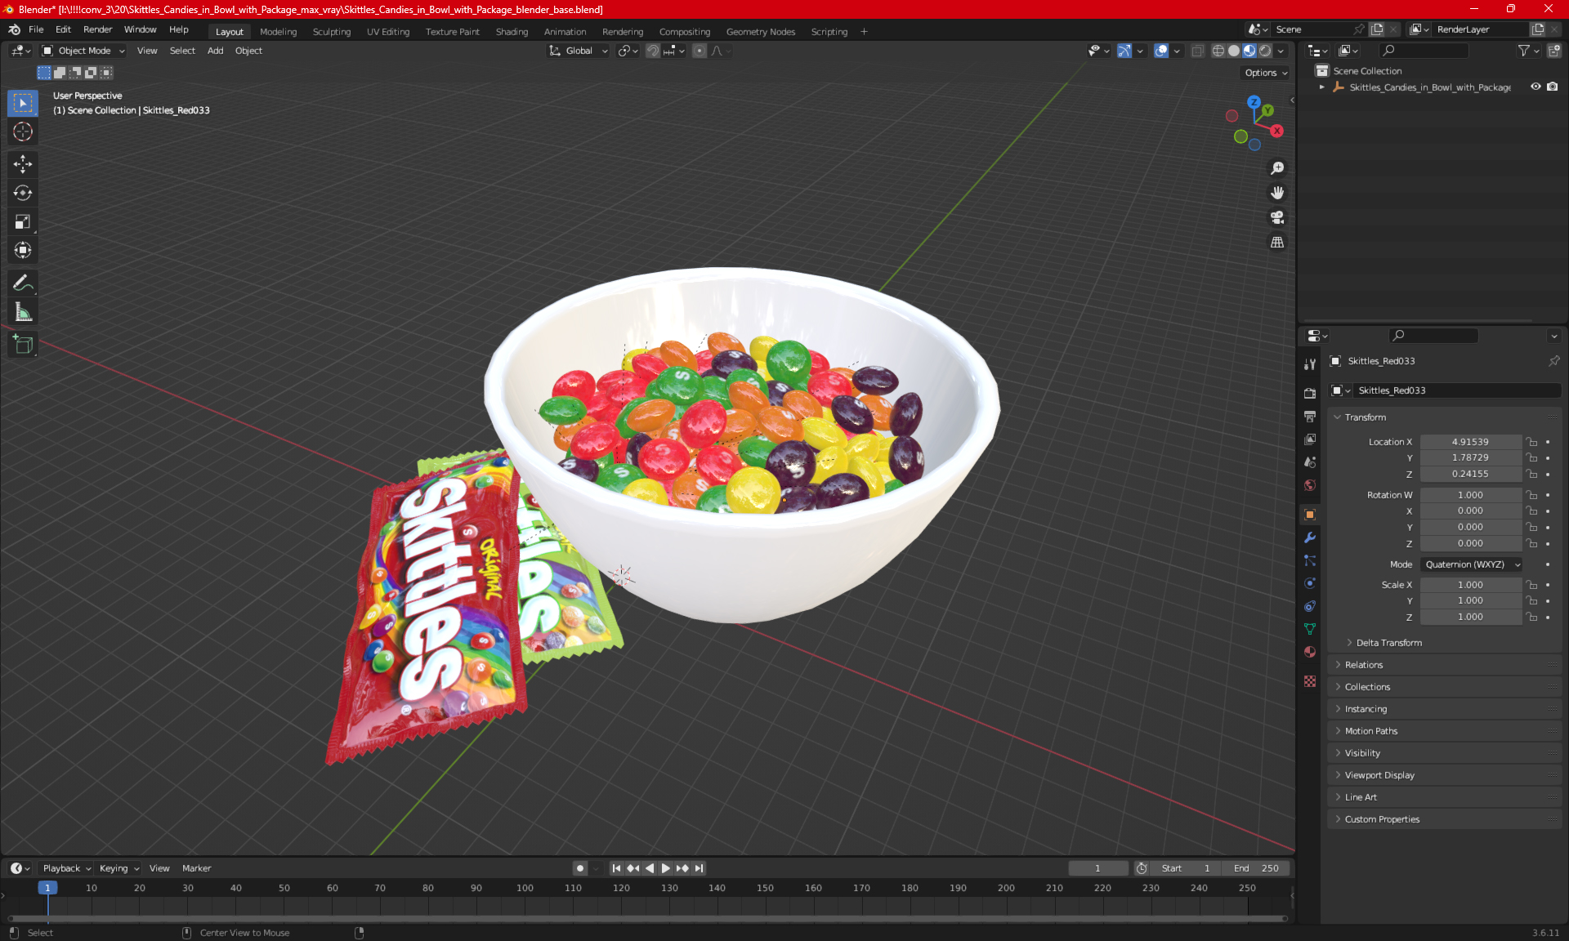The image size is (1569, 941).
Task: Toggle camera view icon in viewport
Action: pos(1276,217)
